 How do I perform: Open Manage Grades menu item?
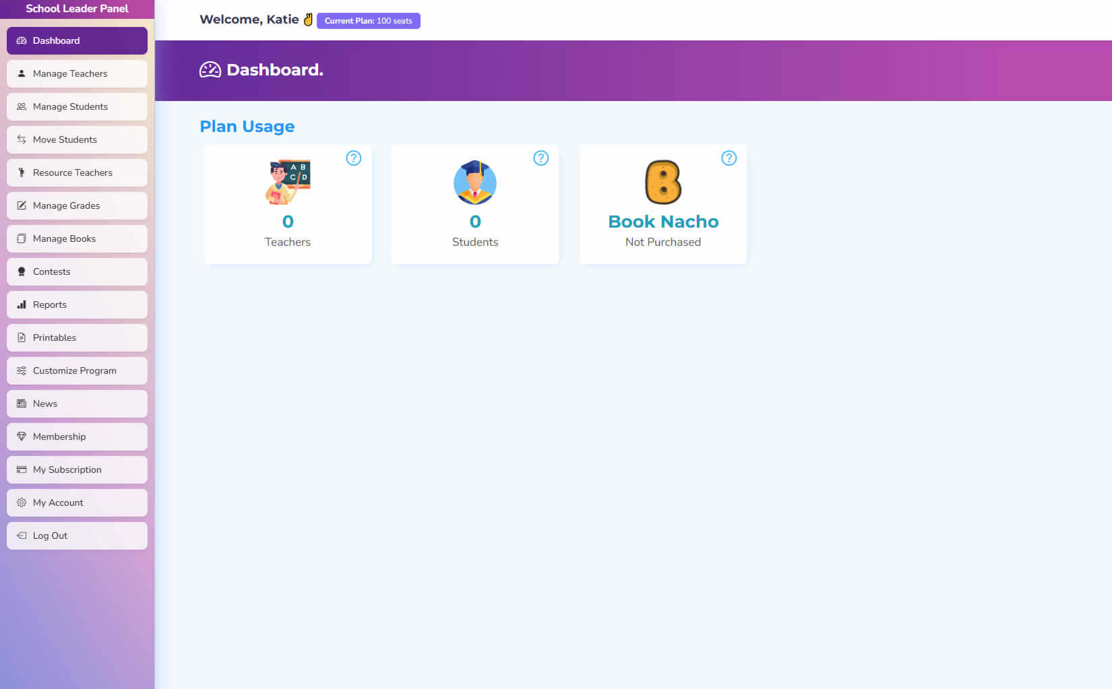click(77, 206)
